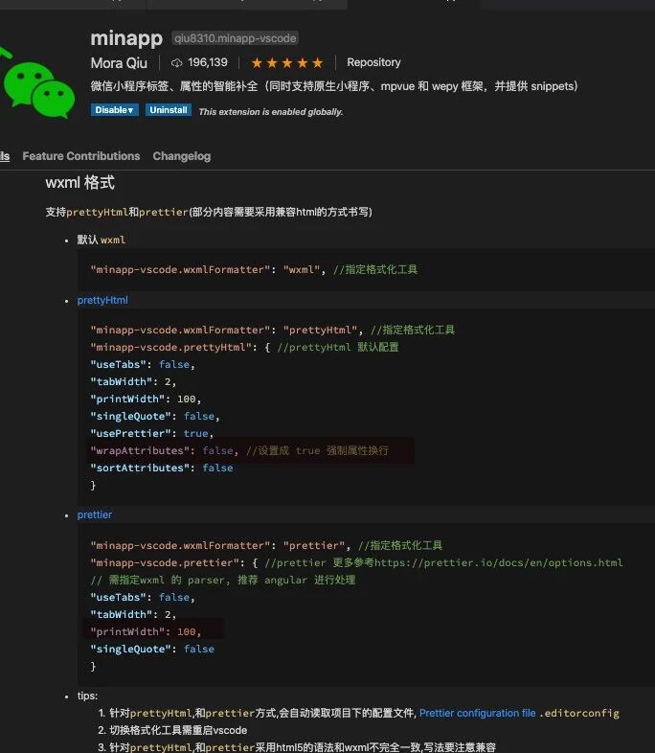The height and width of the screenshot is (753, 655).
Task: Open the Repository link
Action: coord(373,62)
